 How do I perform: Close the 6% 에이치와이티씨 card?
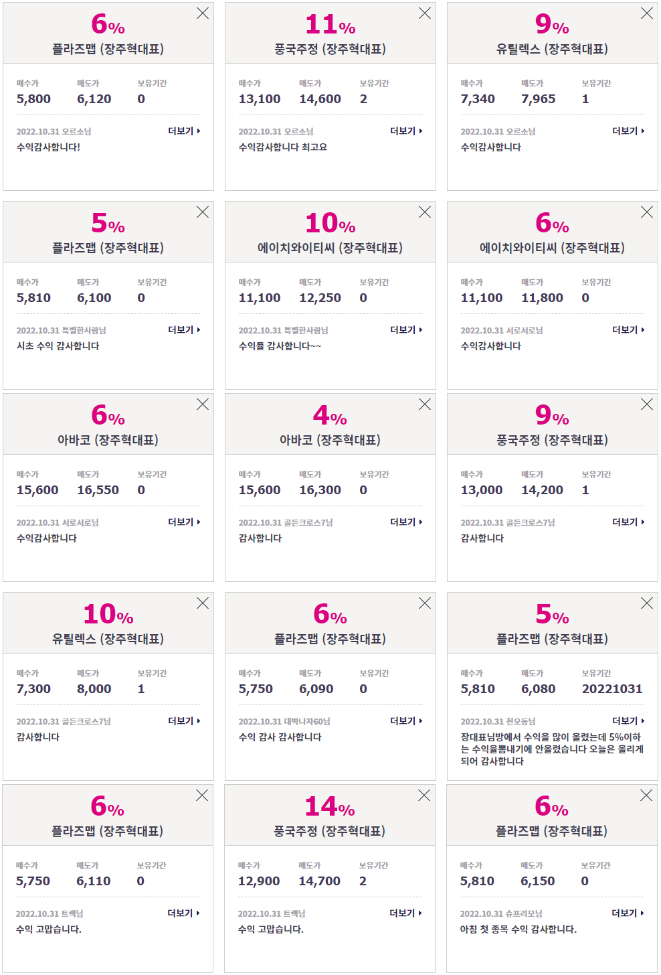click(647, 212)
